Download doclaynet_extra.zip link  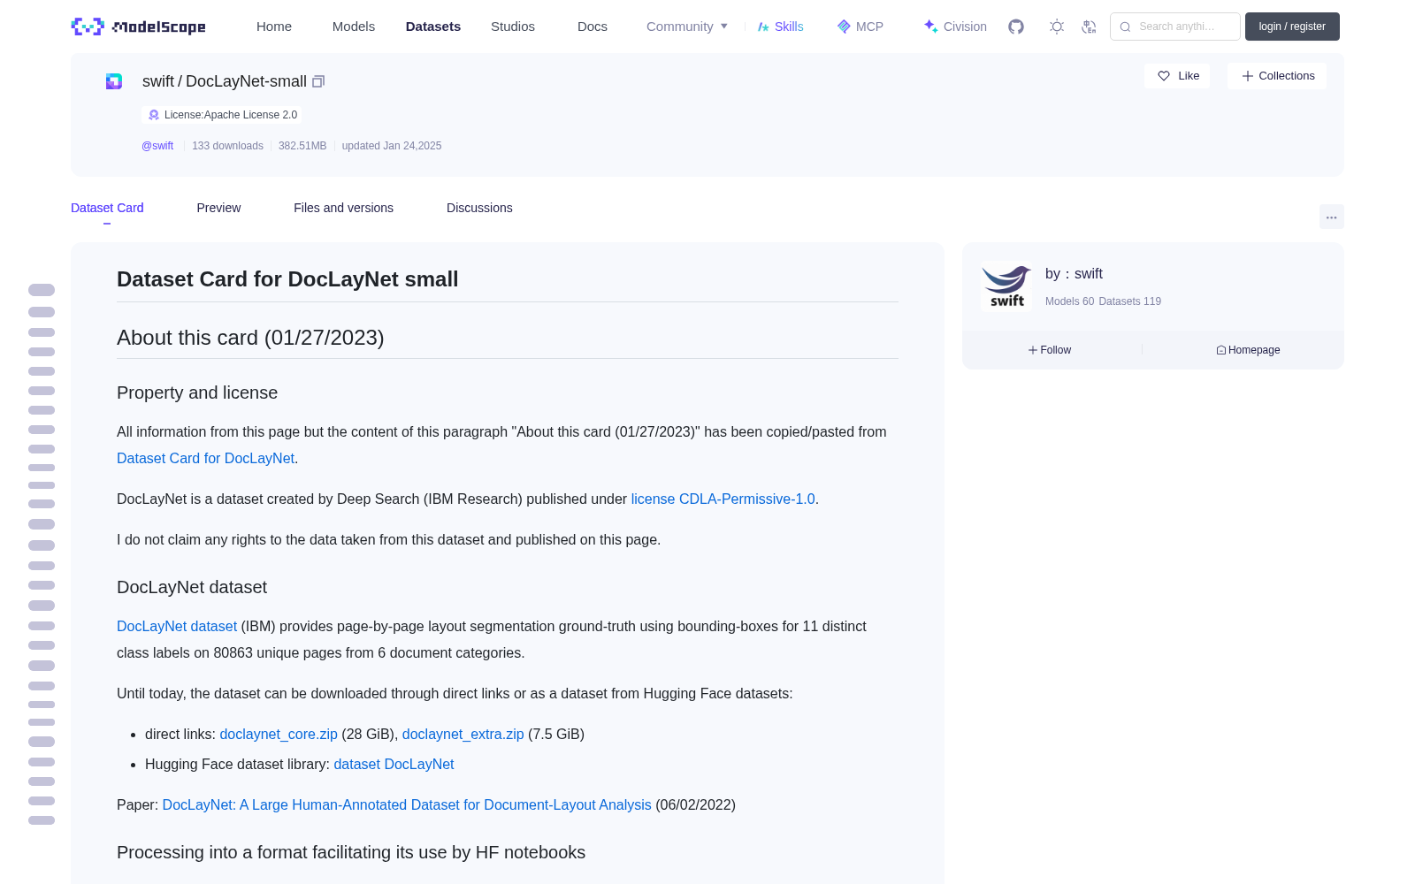click(463, 734)
